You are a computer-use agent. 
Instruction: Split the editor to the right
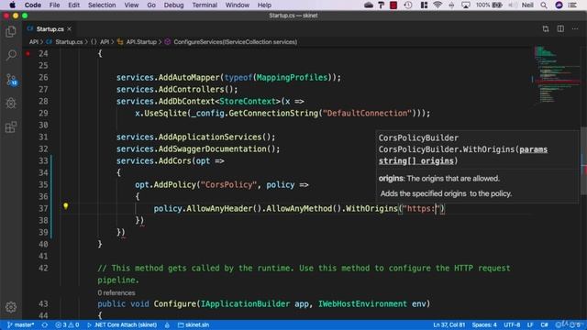pos(560,28)
